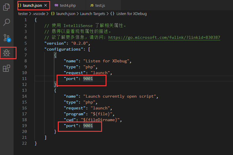Open the Search view icon
The width and height of the screenshot is (233, 155).
pos(6,22)
